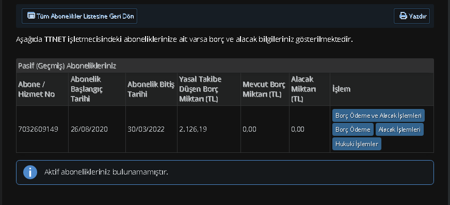Click Abonelik Bitiş Tarihi column header
Screen dimensions: 450x205
click(x=151, y=89)
